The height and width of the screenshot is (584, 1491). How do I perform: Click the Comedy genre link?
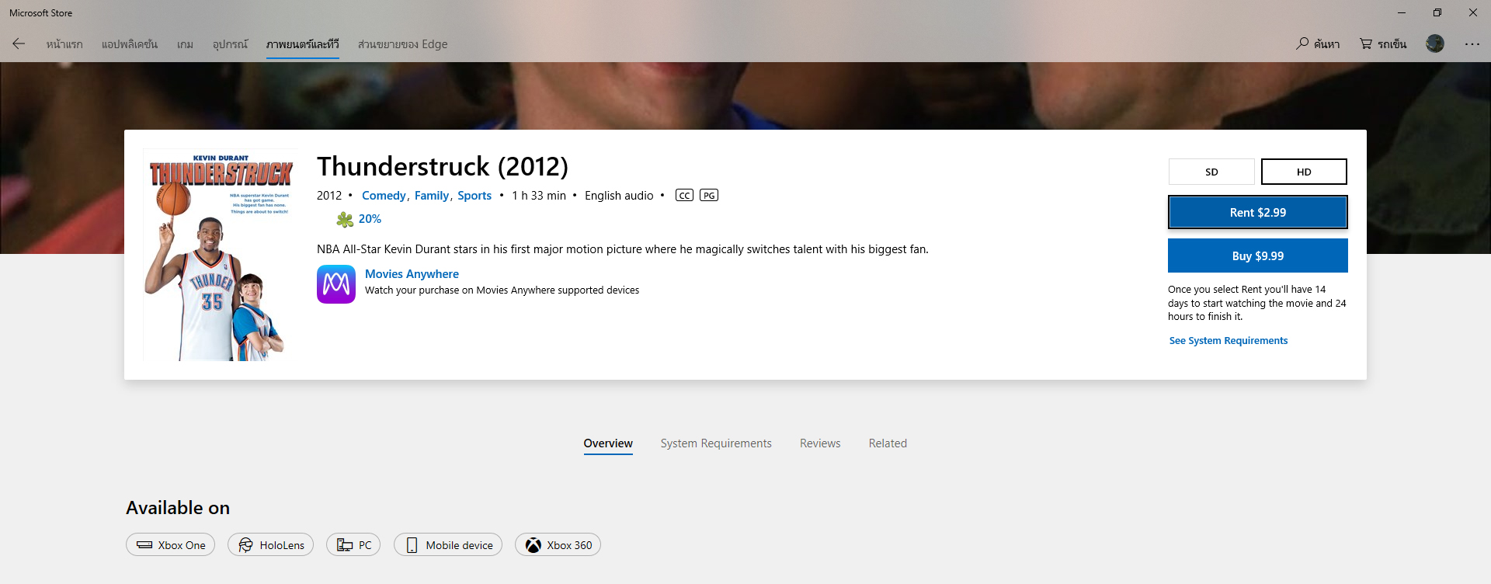384,196
